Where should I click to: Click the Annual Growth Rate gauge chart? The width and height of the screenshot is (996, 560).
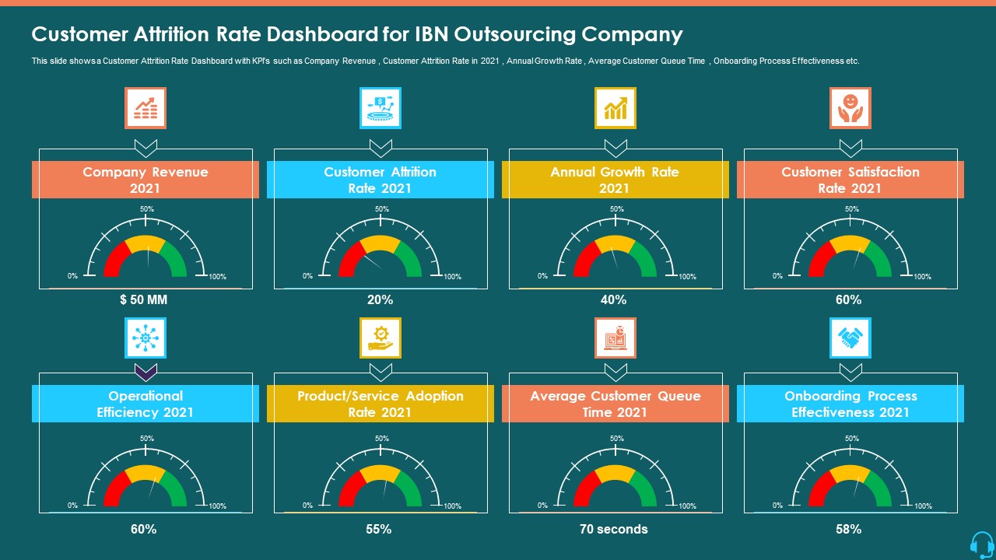[x=615, y=245]
